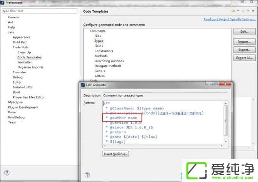Open help in Edit Template dialog
This screenshot has width=258, height=182.
point(87,175)
